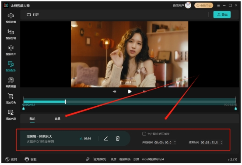Viewport: 242px width, 165px height.
Task: Click the 投屏 screen cast link
Action: pyautogui.click(x=136, y=159)
